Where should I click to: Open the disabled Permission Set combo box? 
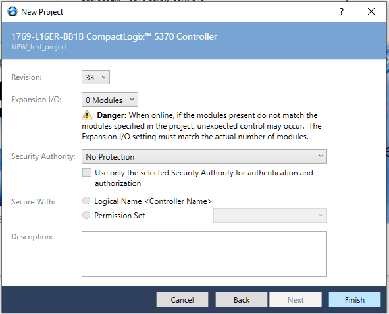[x=270, y=216]
